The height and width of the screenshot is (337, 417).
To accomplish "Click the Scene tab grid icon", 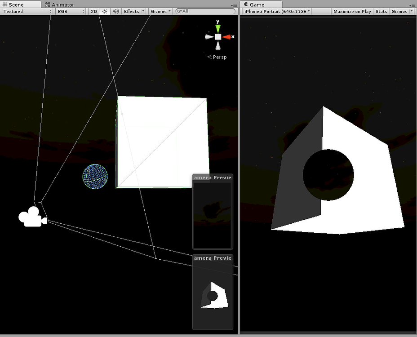I will 4,4.
